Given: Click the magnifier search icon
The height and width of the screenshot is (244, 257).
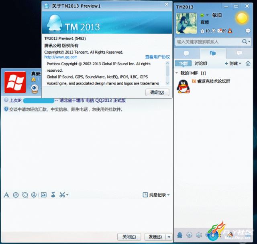Looking at the screenshot, I should (245, 42).
